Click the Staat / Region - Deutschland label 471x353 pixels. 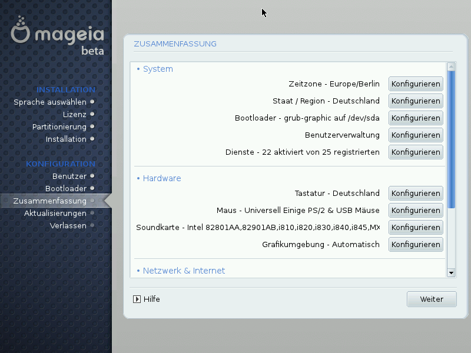326,101
